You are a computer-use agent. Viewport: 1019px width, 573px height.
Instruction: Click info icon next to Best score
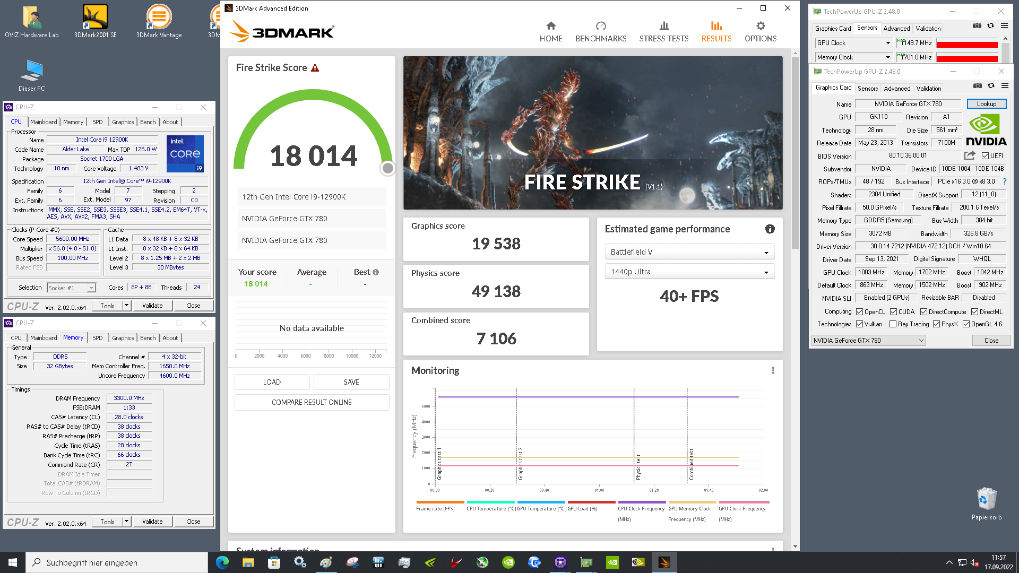point(376,272)
